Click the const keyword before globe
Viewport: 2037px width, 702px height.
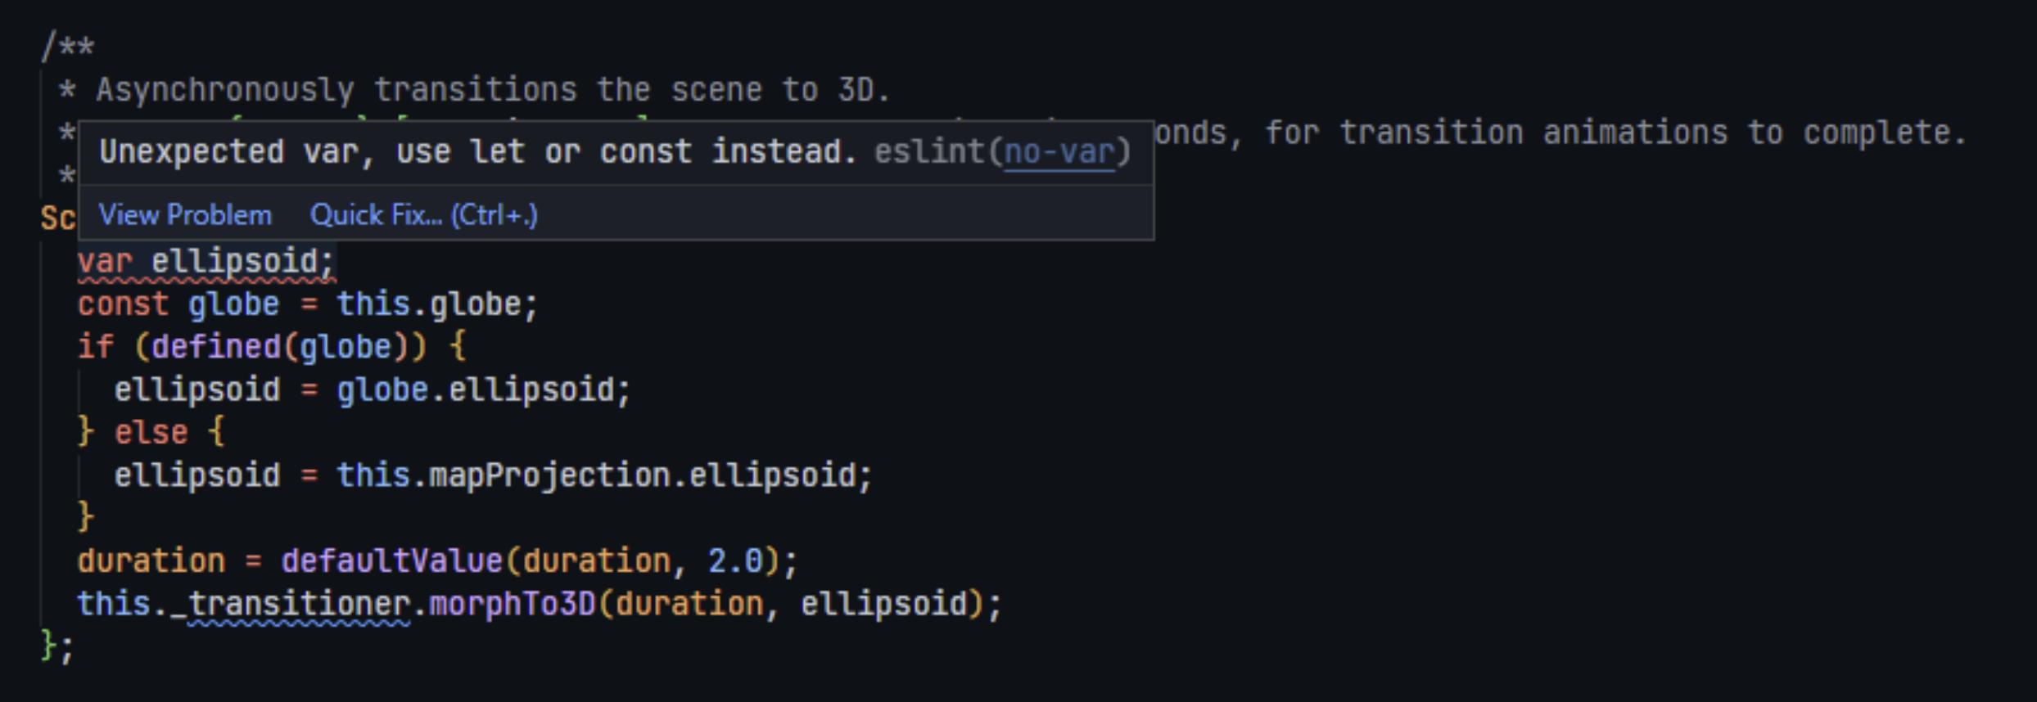(x=120, y=303)
